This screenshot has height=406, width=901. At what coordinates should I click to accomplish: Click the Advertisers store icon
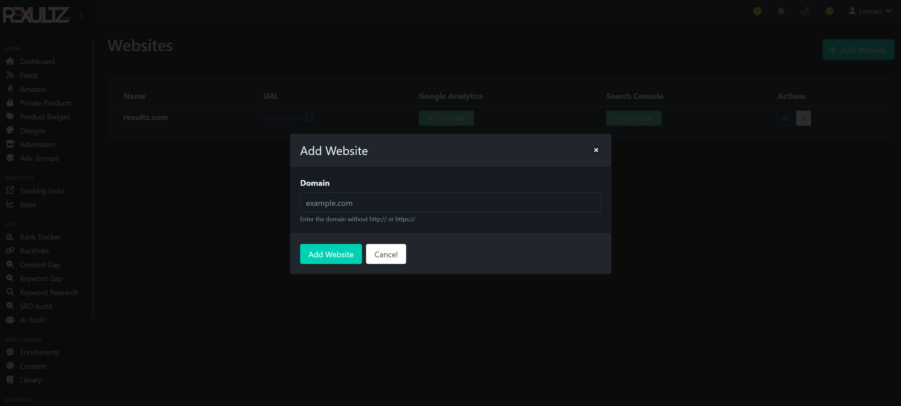pos(10,144)
